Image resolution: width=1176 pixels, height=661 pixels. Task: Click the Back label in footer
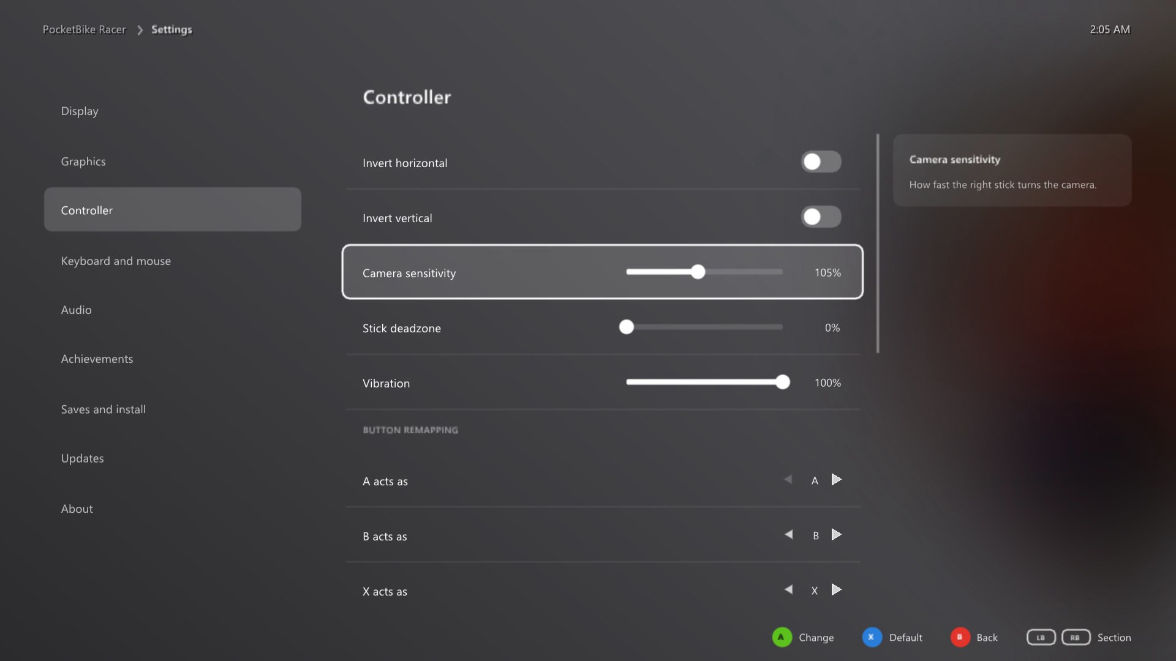coord(987,637)
